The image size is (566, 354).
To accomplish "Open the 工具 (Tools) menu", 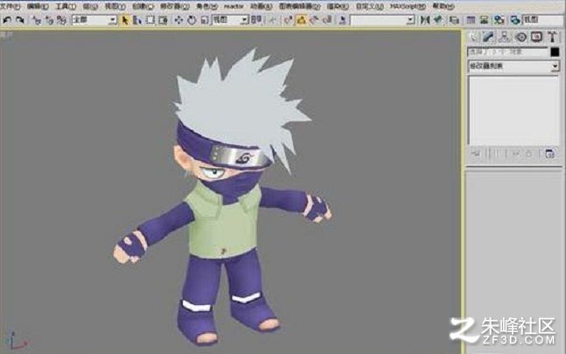I will tap(66, 6).
